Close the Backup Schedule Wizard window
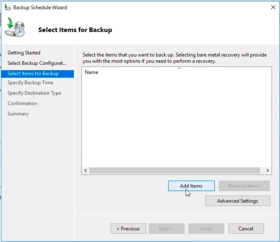The width and height of the screenshot is (280, 242). point(273,7)
